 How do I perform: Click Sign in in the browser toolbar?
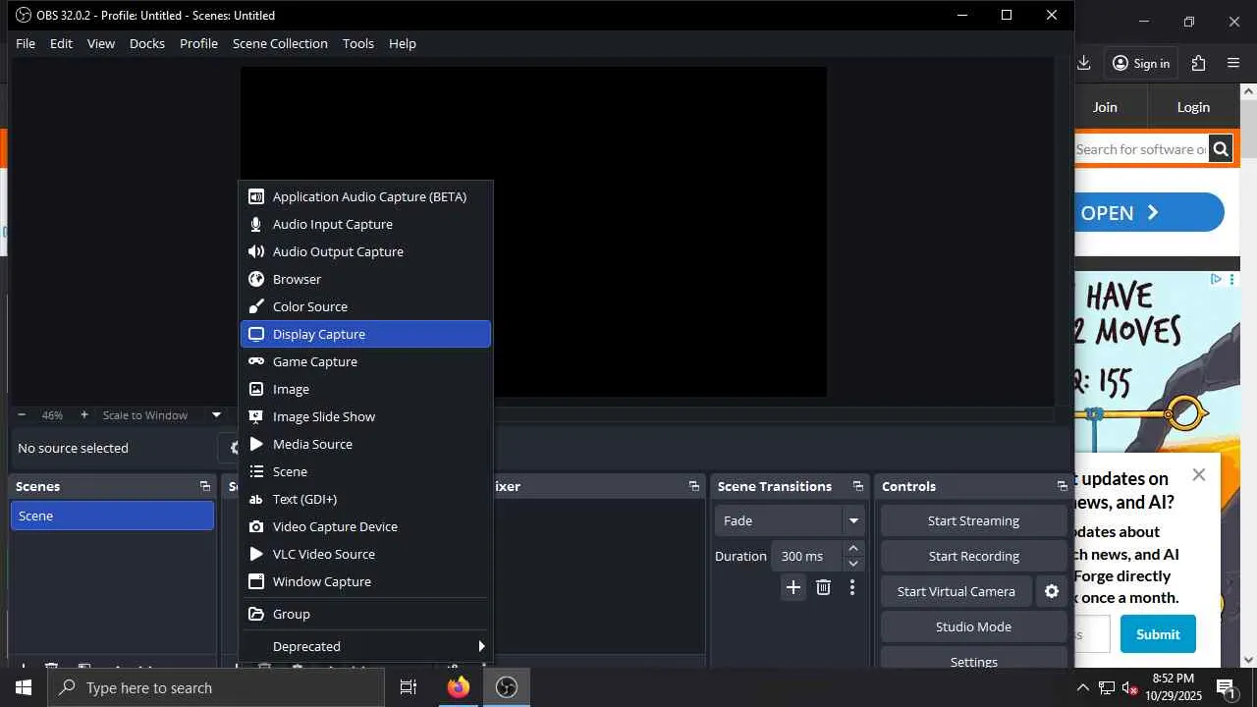pos(1141,63)
